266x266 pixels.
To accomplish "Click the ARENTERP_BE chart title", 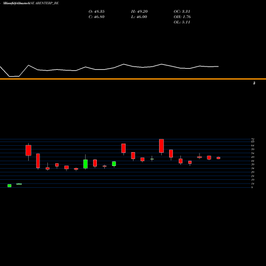I will point(31,3).
